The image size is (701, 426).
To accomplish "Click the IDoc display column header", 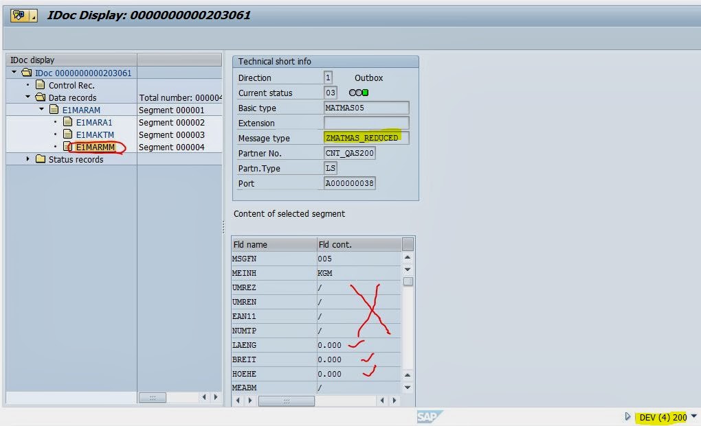I will pos(71,60).
